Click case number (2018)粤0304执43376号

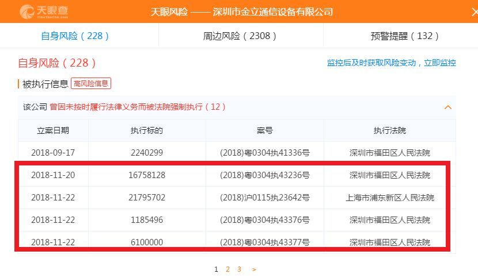264,220
